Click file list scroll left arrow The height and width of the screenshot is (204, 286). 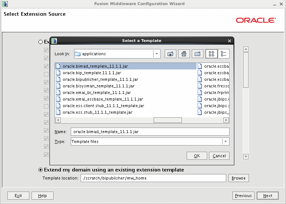click(58, 120)
